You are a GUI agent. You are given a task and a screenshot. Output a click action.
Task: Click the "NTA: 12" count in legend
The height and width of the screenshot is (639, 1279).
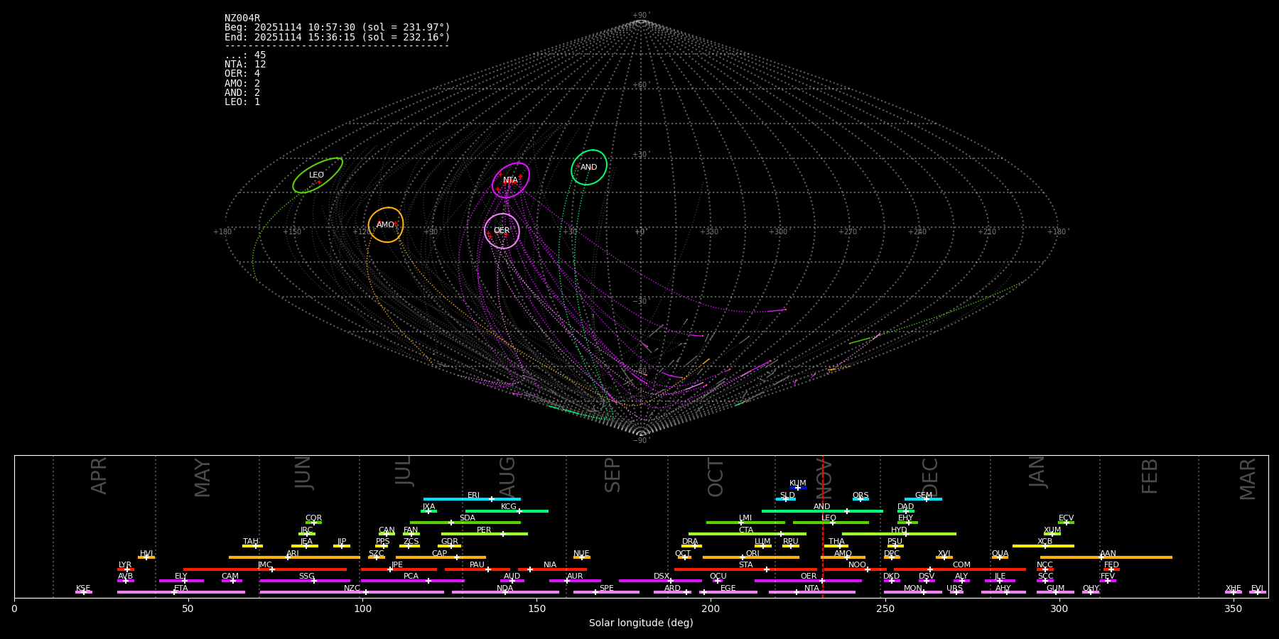tap(245, 65)
